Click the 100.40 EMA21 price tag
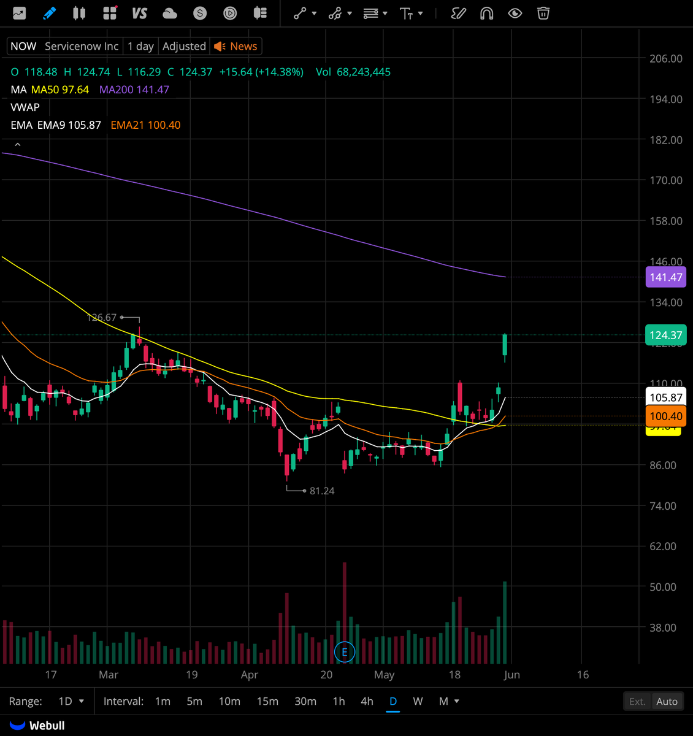The width and height of the screenshot is (693, 736). pos(666,416)
